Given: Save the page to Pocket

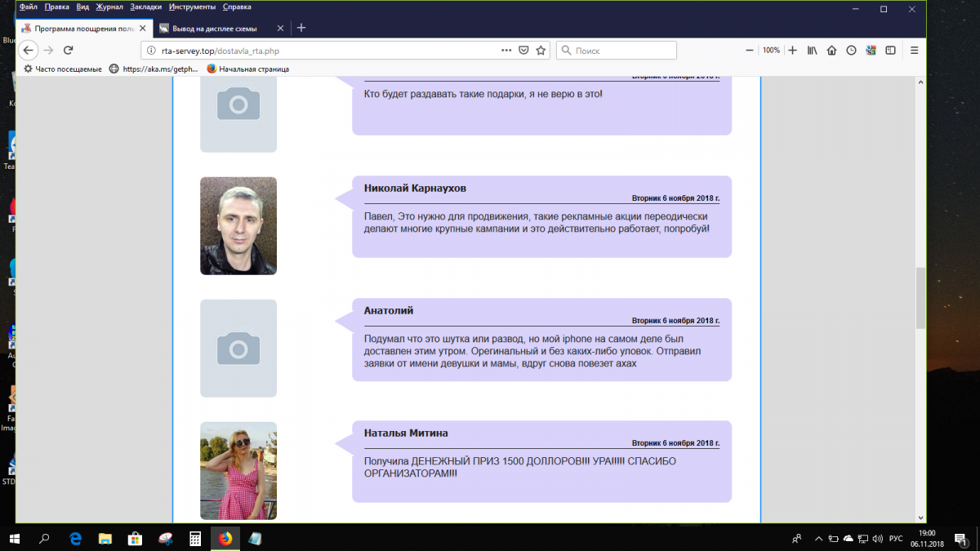Looking at the screenshot, I should [x=524, y=51].
